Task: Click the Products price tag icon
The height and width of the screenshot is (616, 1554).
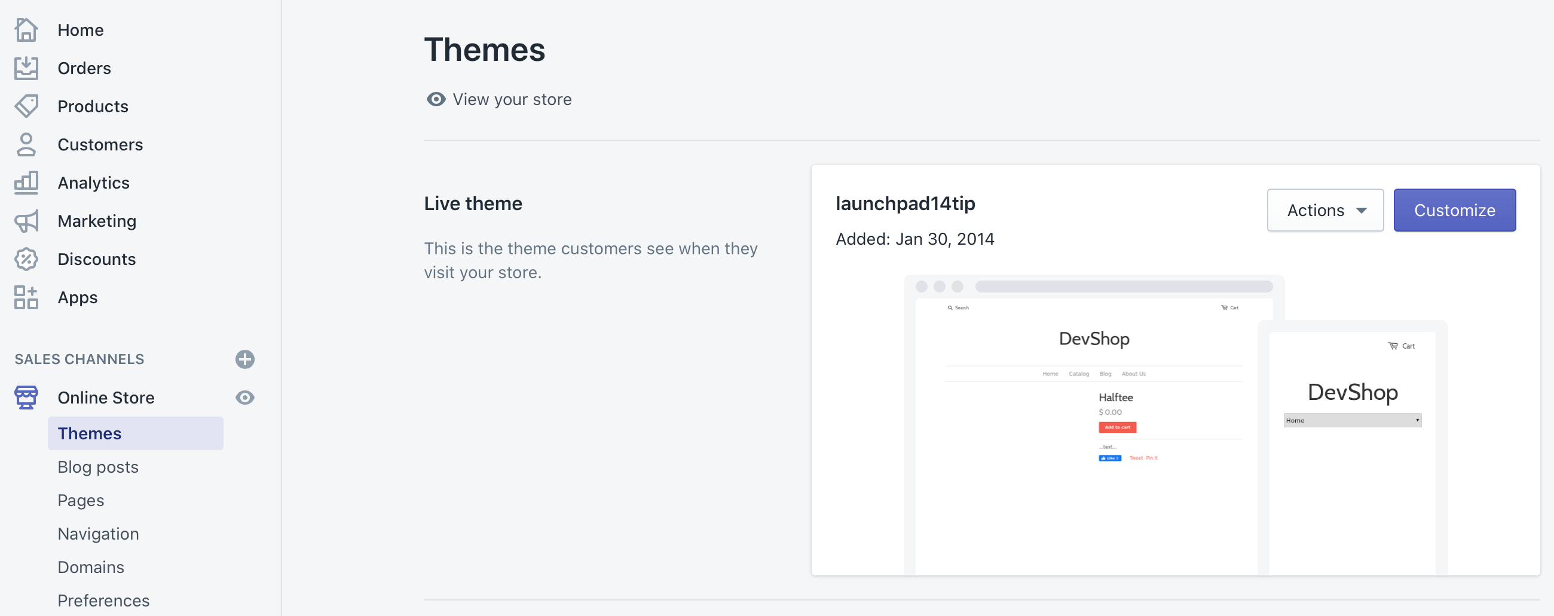Action: [x=26, y=106]
